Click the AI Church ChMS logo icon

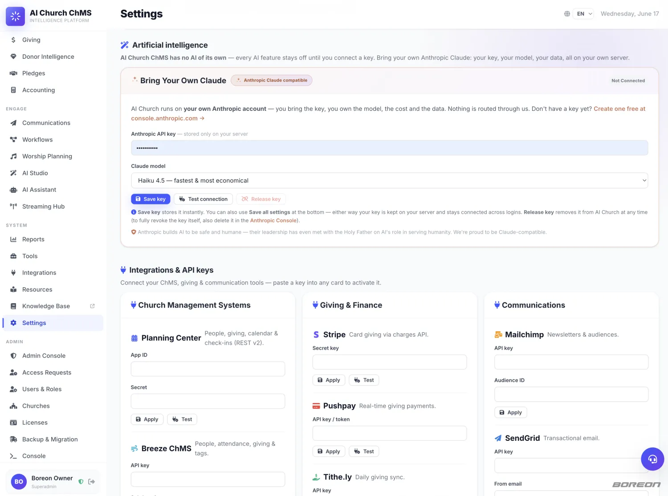15,16
